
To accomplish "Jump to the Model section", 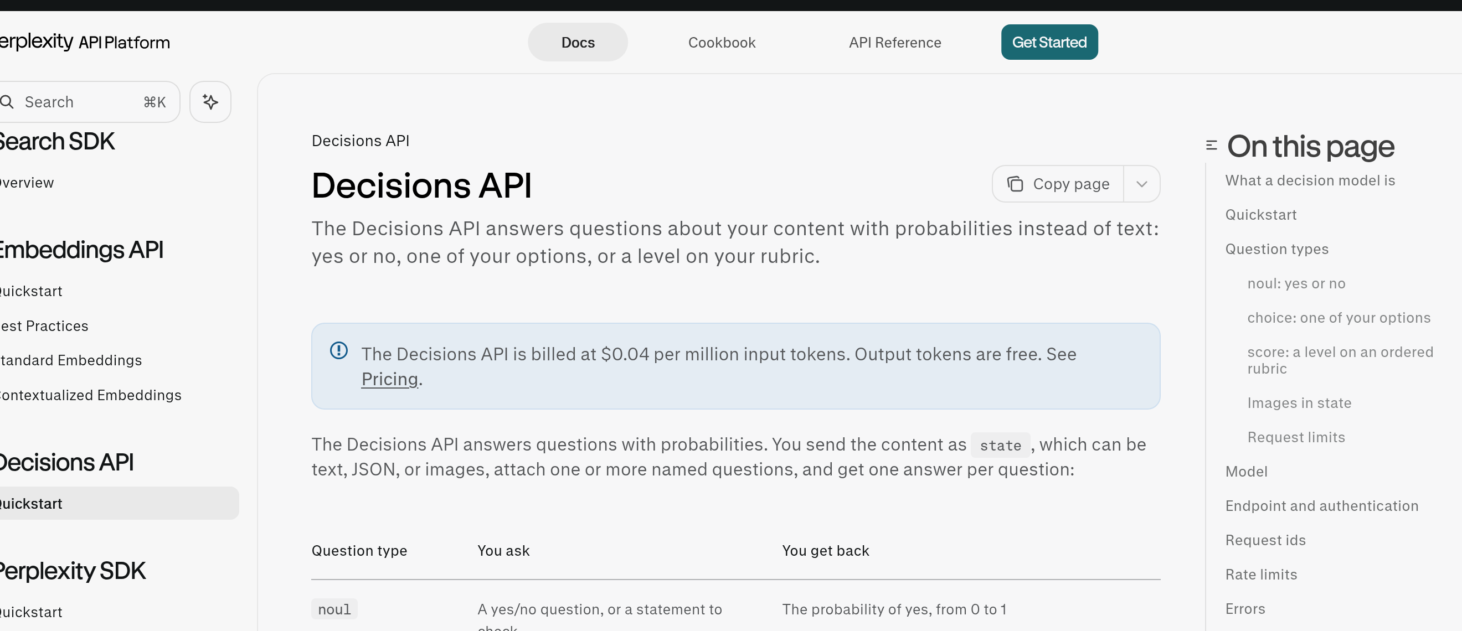I will pos(1246,472).
